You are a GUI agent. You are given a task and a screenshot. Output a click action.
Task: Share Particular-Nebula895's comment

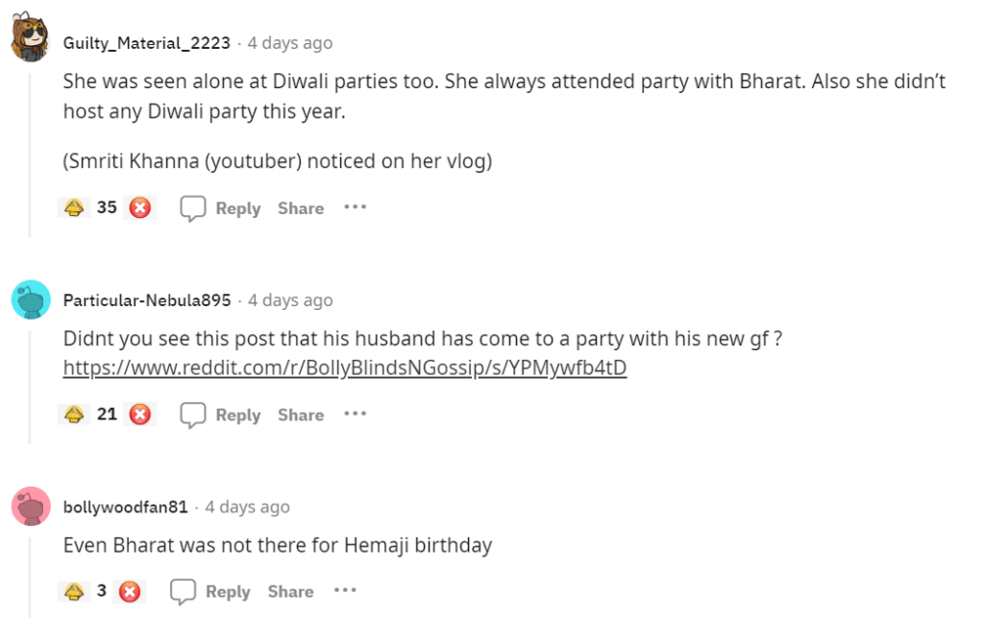(x=301, y=415)
